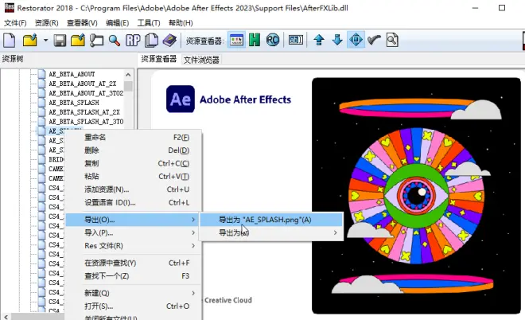Open the 查看器(V) menu
The height and width of the screenshot is (320, 525).
[x=82, y=23]
